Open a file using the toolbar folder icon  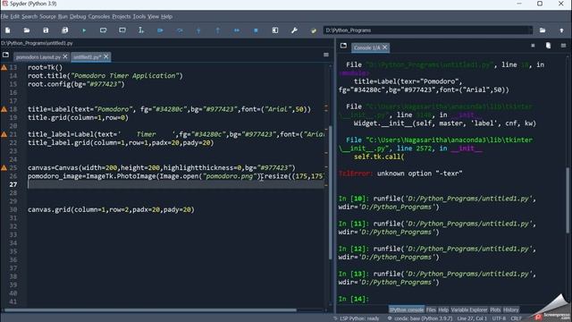(27, 30)
